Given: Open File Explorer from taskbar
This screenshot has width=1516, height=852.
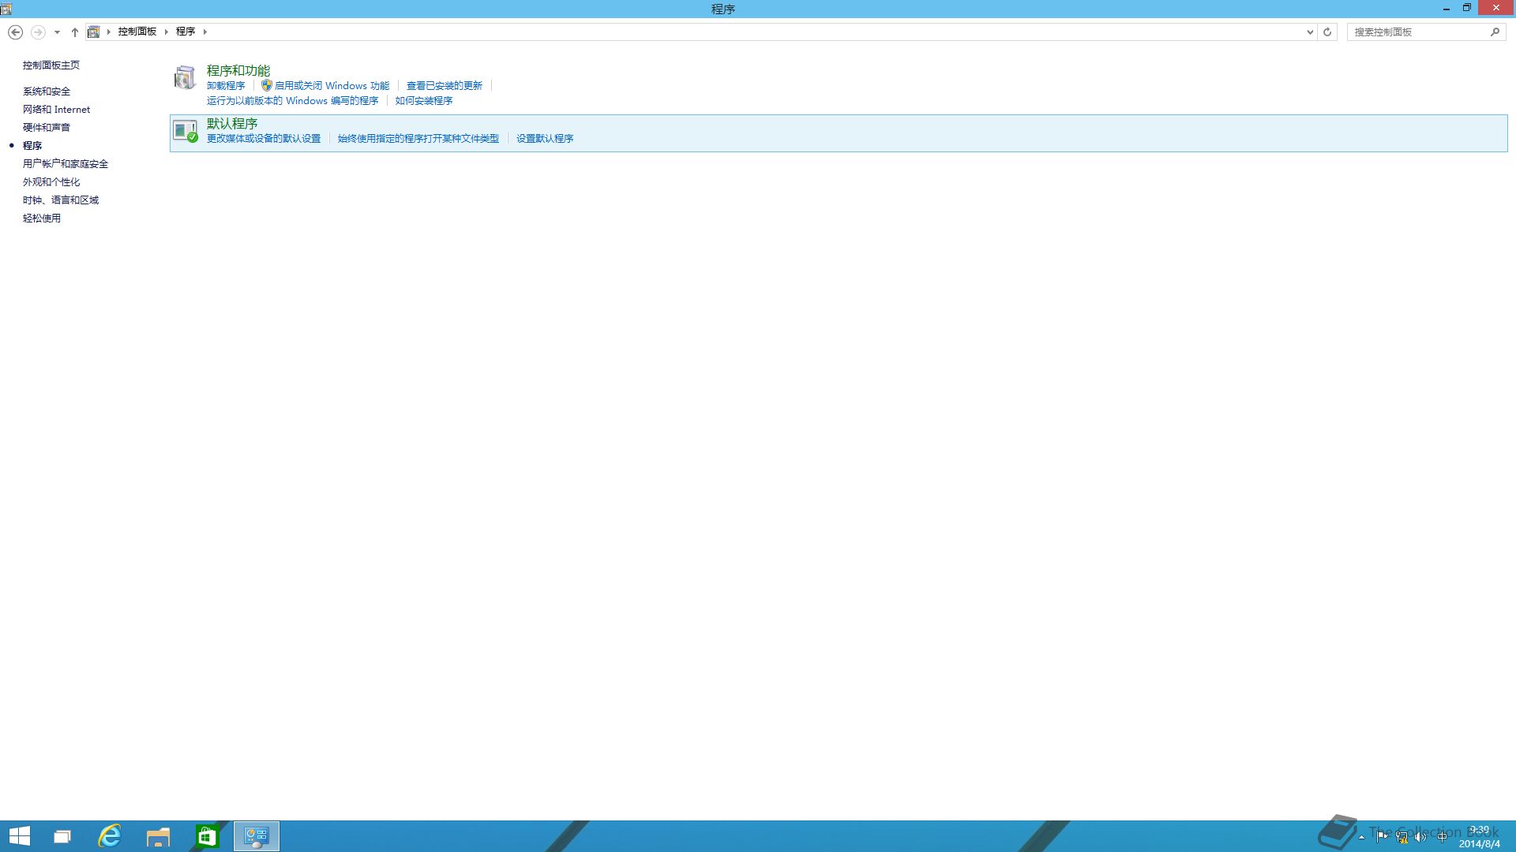Looking at the screenshot, I should [158, 836].
